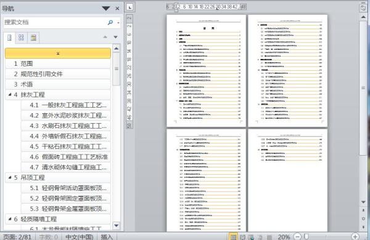The height and width of the screenshot is (240, 370).
Task: Click the horizontal ruler
Action: (x=207, y=7)
